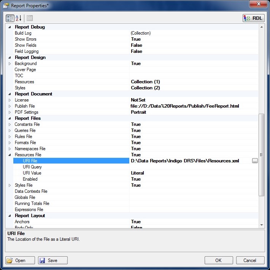Collapse the Report Debug category

click(10, 27)
